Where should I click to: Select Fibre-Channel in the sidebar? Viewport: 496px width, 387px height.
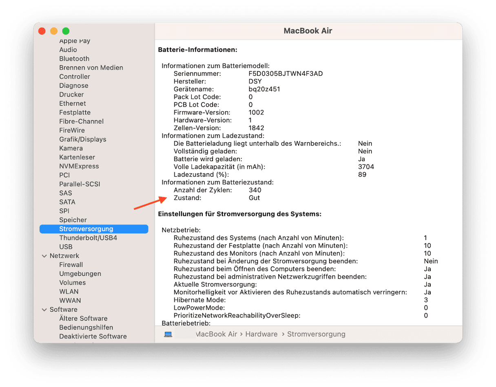tap(81, 121)
